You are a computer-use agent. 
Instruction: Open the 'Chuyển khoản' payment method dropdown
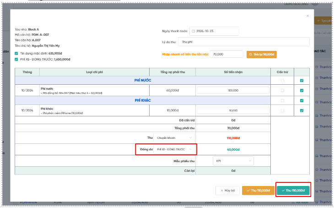[x=174, y=138]
